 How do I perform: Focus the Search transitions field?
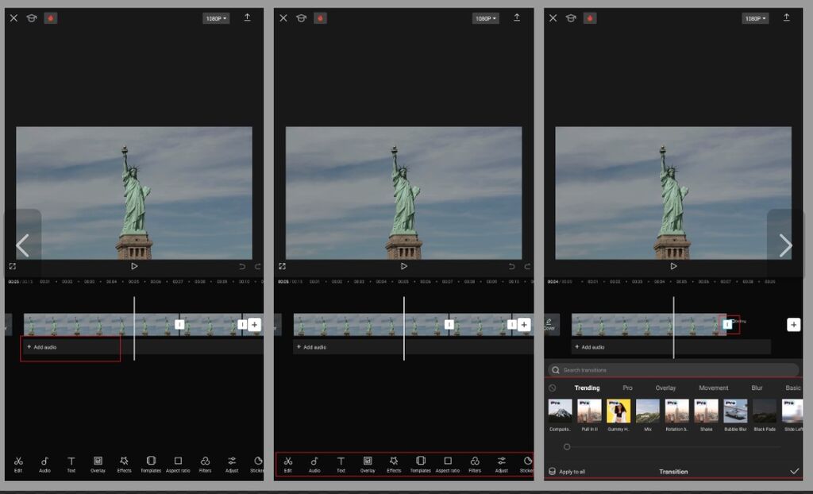[x=673, y=370]
